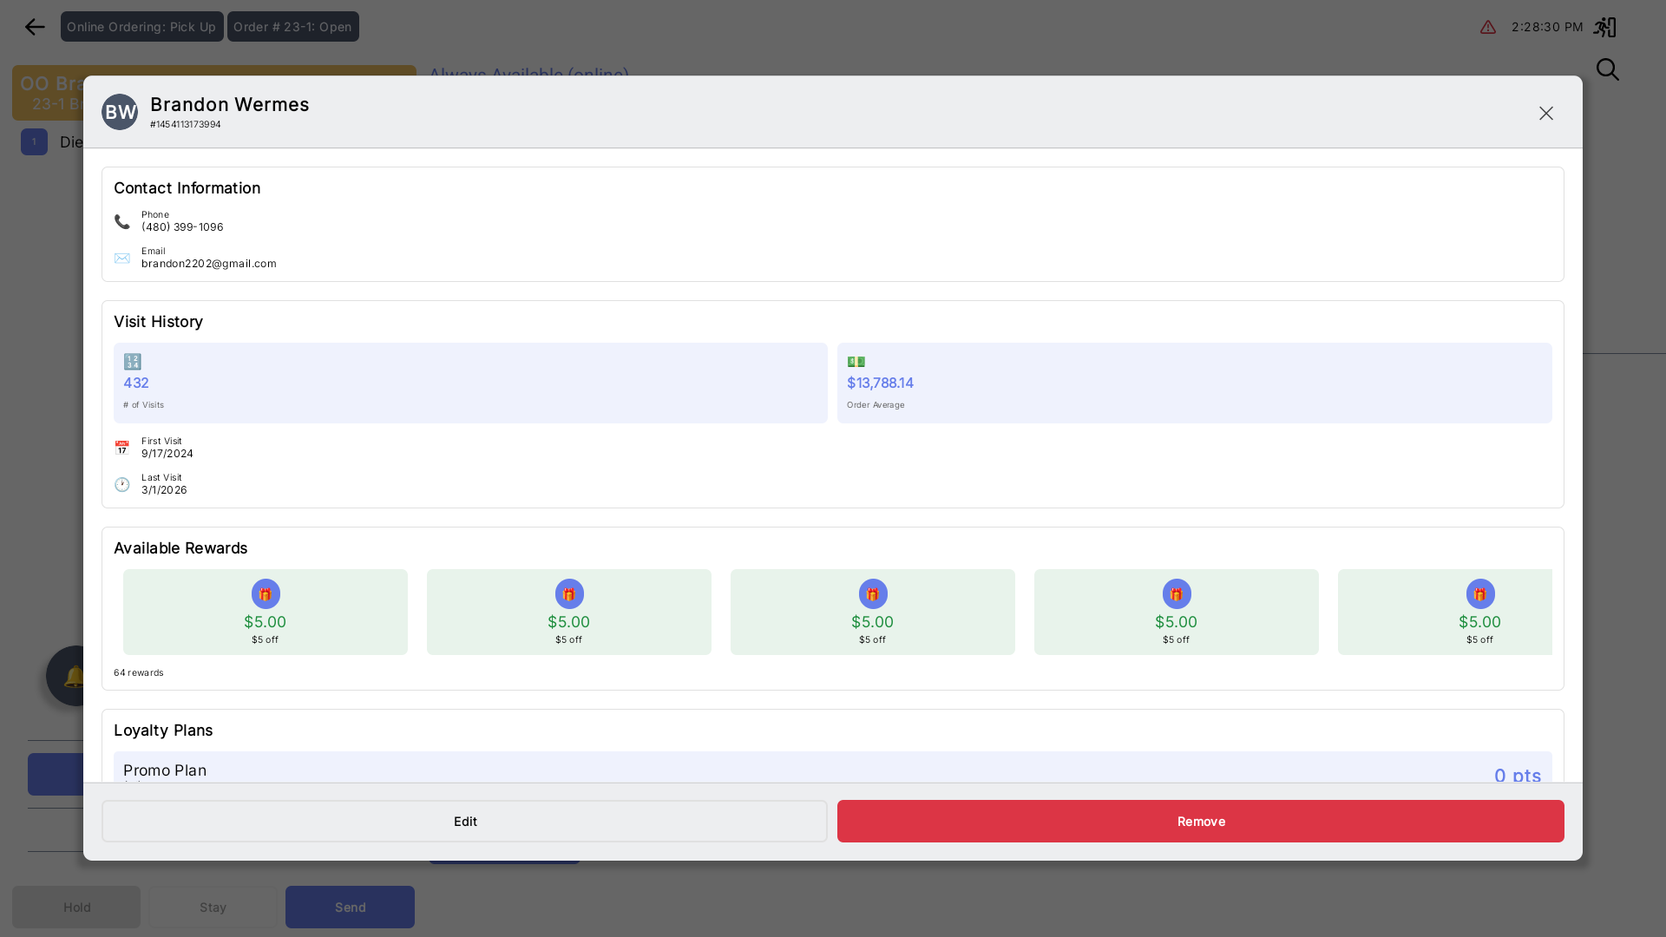This screenshot has width=1666, height=937.
Task: Click the BW customer avatar
Action: pyautogui.click(x=120, y=112)
